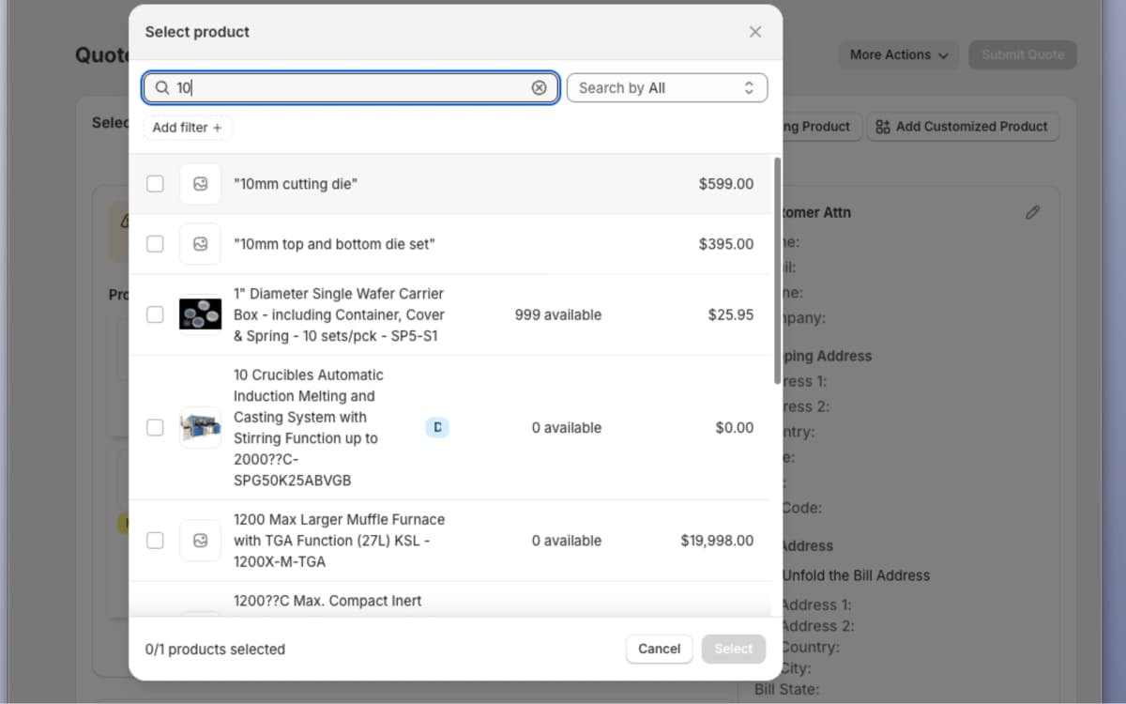Open the Search by All dropdown
Viewport: 1126px width, 704px height.
[667, 87]
